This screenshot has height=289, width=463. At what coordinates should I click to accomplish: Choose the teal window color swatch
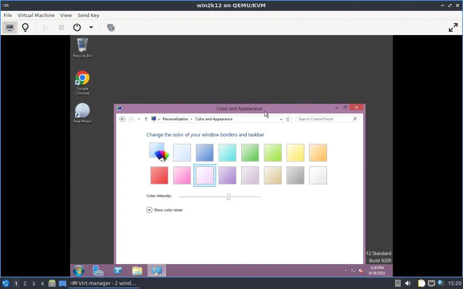(x=227, y=152)
